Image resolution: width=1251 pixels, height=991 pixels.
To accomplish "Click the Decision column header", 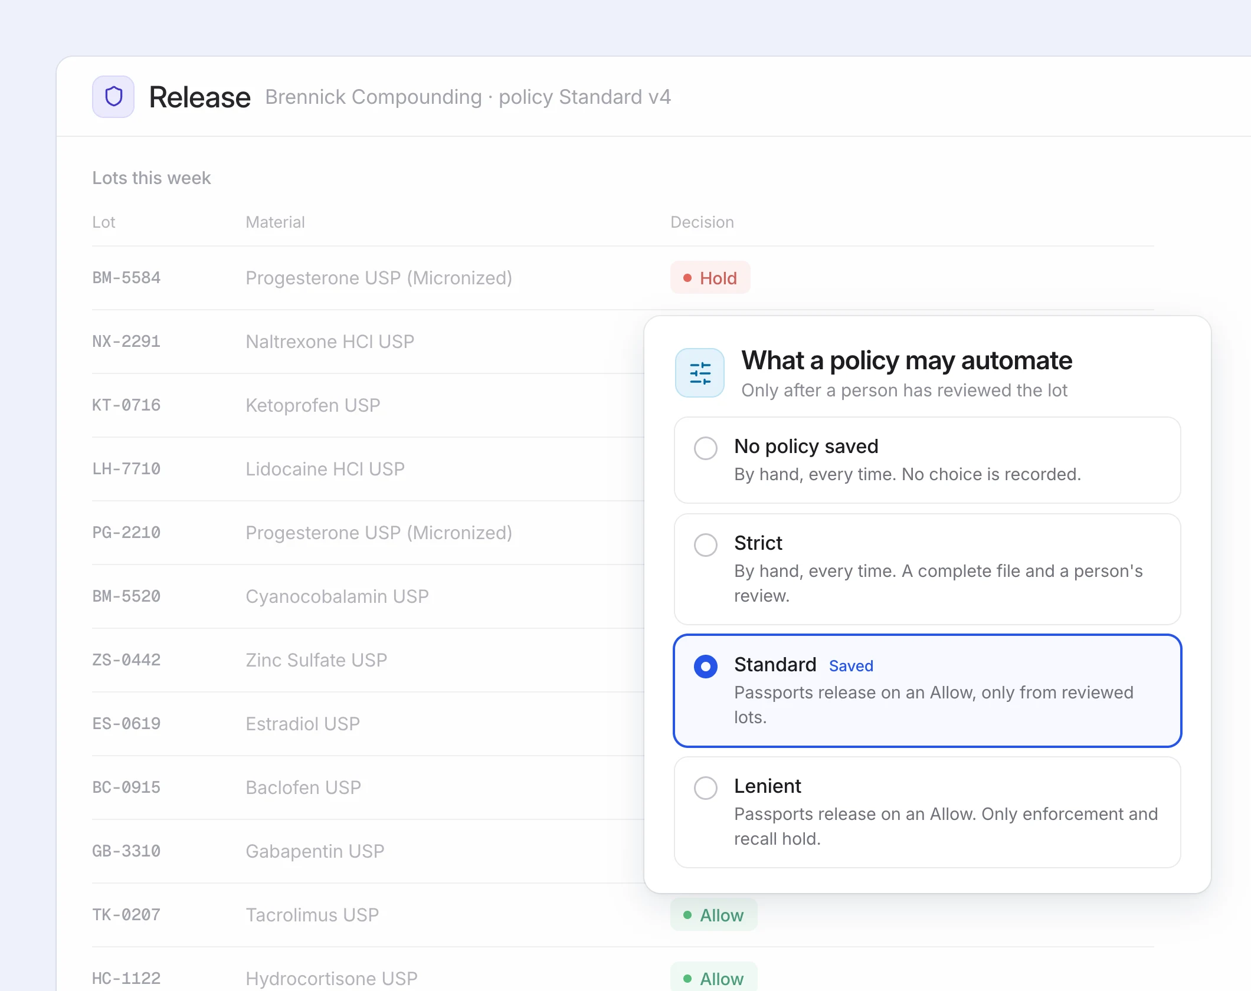I will 702,222.
